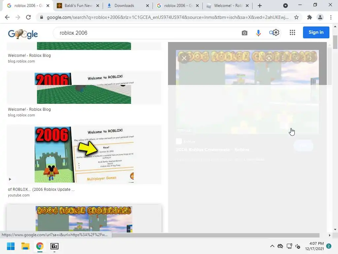Open a new browser tab
Screen dimensions: 338x254
tap(260, 6)
